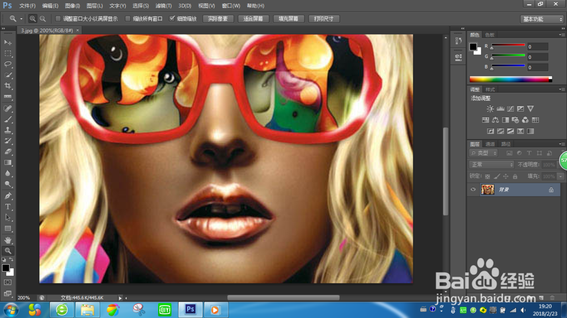Swap foreground and background colors
The width and height of the screenshot is (567, 318).
11,260
